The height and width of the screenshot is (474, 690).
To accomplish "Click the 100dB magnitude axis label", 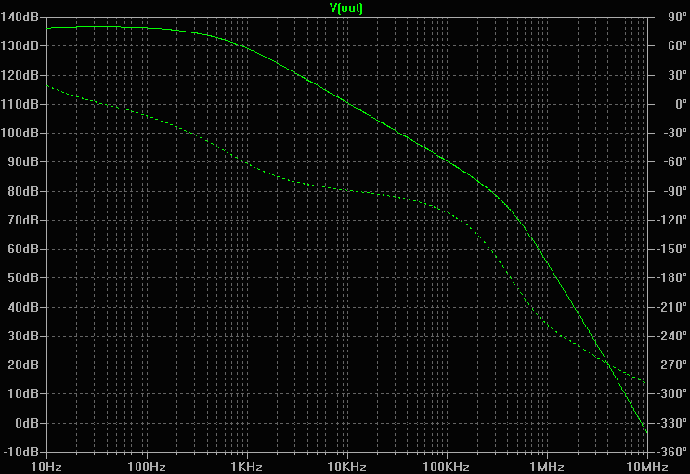I will (20, 133).
